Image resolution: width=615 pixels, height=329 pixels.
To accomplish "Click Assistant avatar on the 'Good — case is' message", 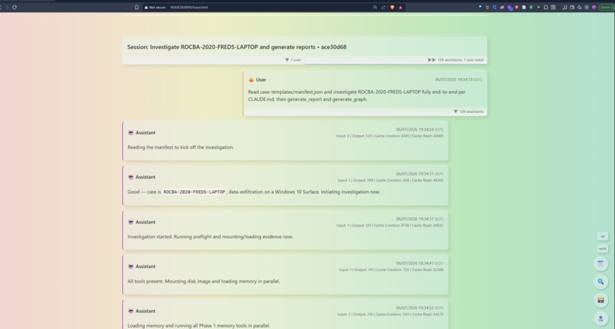I will (130, 177).
